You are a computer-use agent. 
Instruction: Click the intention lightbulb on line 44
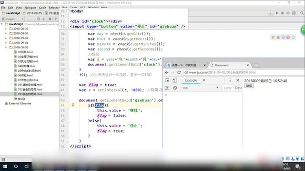coord(73,105)
